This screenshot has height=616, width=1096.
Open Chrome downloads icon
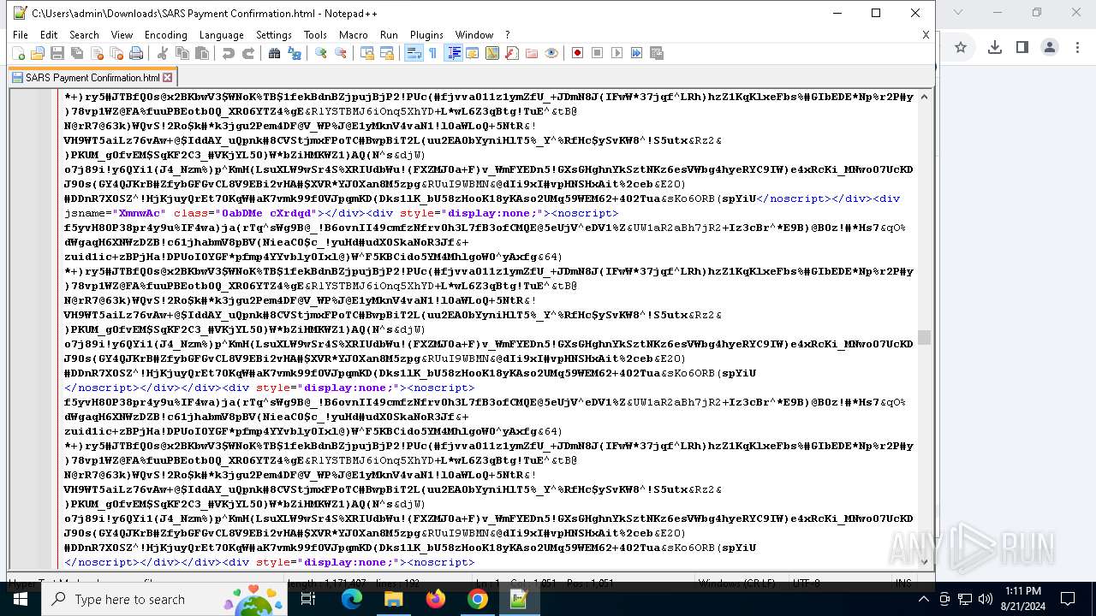pos(994,47)
